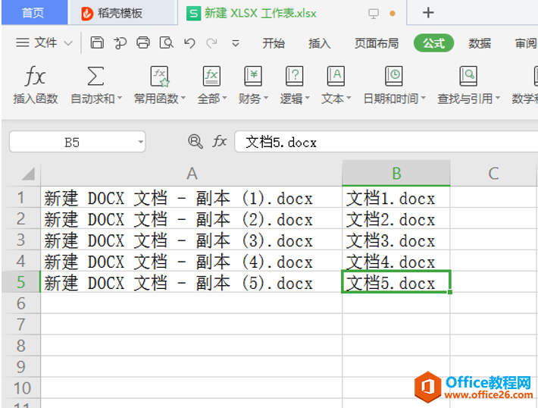Viewport: 538px width, 408px height.
Task: Click the display icon on workbook tab
Action: click(374, 14)
